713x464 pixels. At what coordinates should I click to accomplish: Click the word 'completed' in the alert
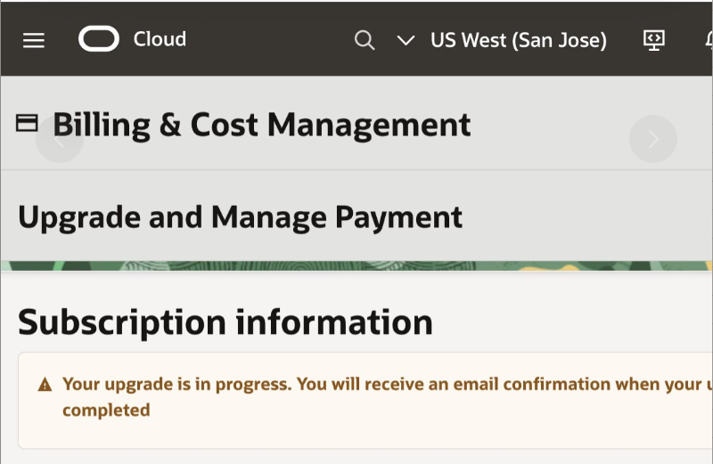click(105, 411)
